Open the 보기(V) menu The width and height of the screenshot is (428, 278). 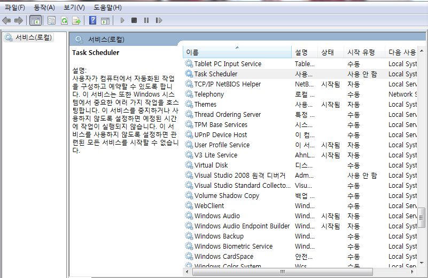pos(74,7)
